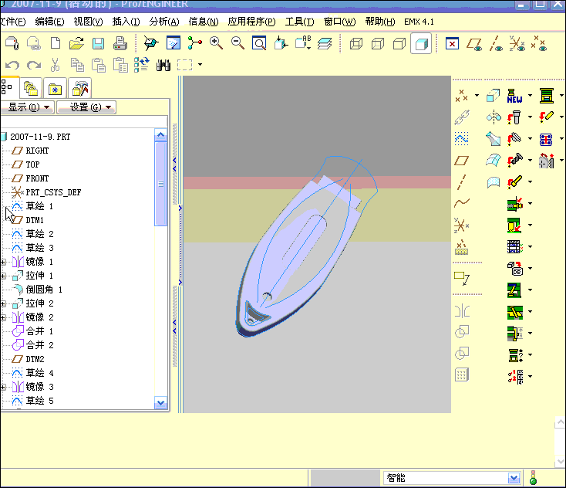The width and height of the screenshot is (566, 488).
Task: Expand the 拉伸 2 tree node
Action: tap(3, 303)
